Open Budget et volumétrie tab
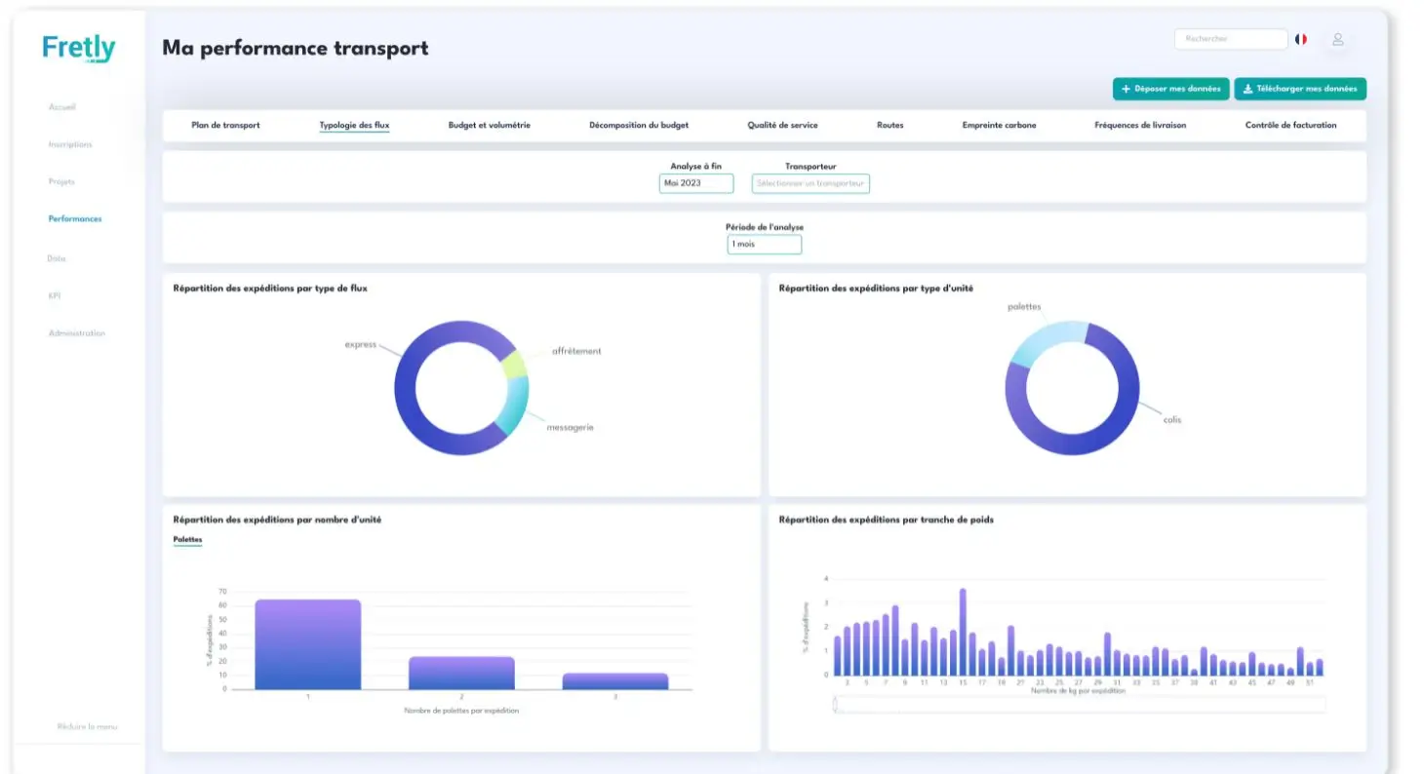 [489, 125]
